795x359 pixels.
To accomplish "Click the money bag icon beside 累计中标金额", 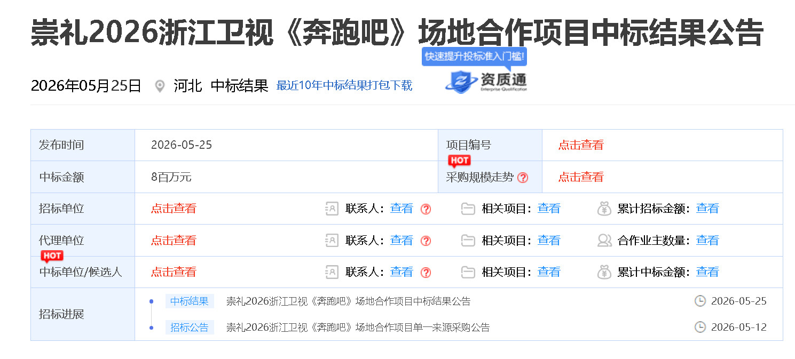I will click(604, 272).
